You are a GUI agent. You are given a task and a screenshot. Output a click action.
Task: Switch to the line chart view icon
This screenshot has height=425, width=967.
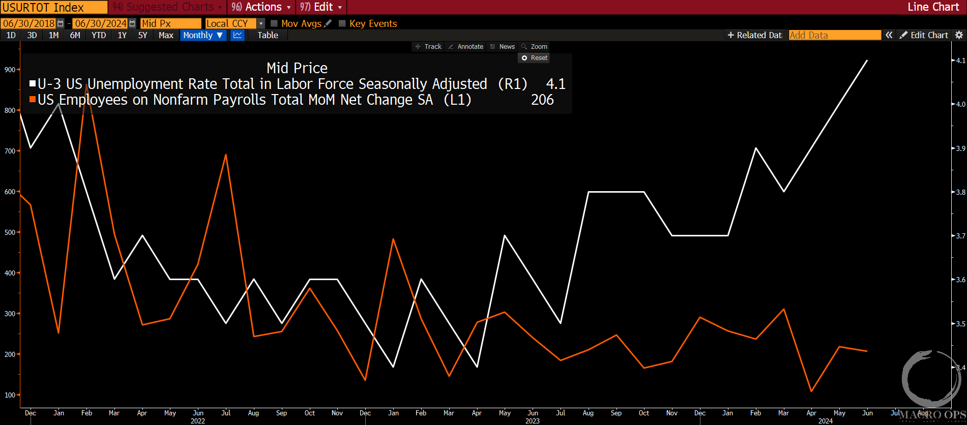pyautogui.click(x=238, y=35)
